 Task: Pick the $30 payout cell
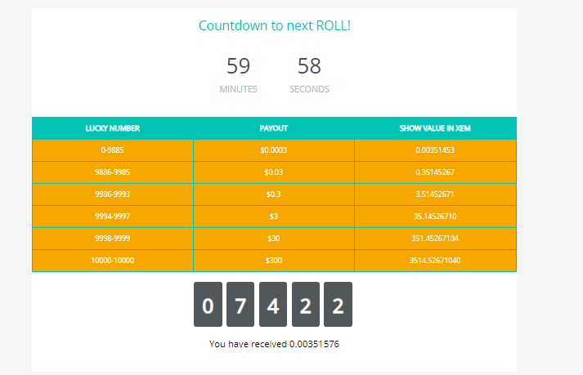coord(273,239)
